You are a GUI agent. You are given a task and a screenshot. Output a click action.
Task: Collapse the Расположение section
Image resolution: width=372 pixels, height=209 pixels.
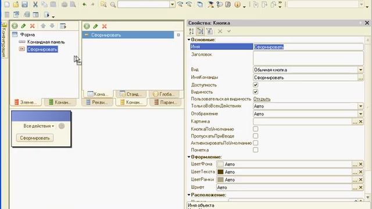pyautogui.click(x=189, y=195)
